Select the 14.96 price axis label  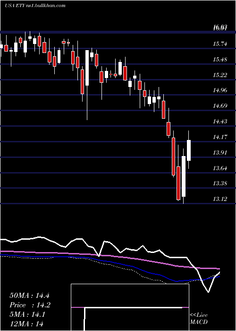click(220, 90)
